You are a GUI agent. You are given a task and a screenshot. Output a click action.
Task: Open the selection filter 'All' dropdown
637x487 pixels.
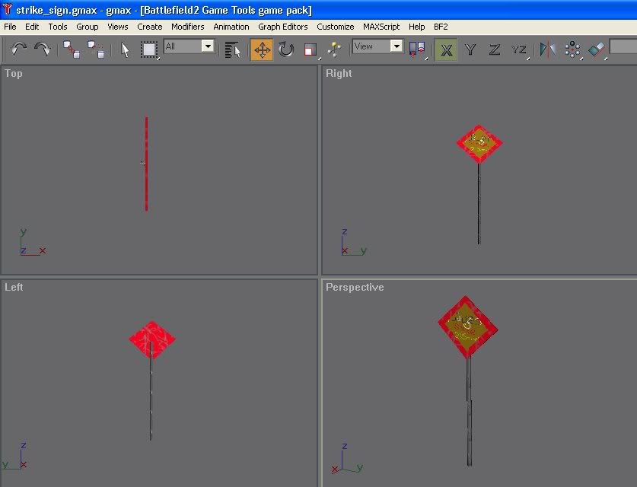pos(208,46)
